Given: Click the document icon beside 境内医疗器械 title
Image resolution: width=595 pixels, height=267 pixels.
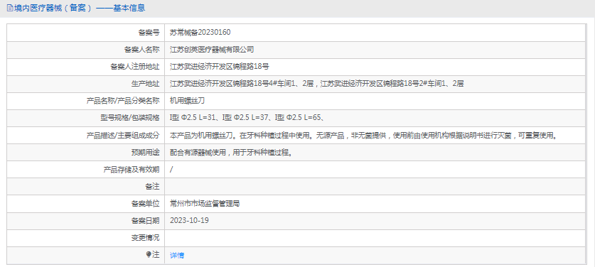Looking at the screenshot, I should pos(10,8).
